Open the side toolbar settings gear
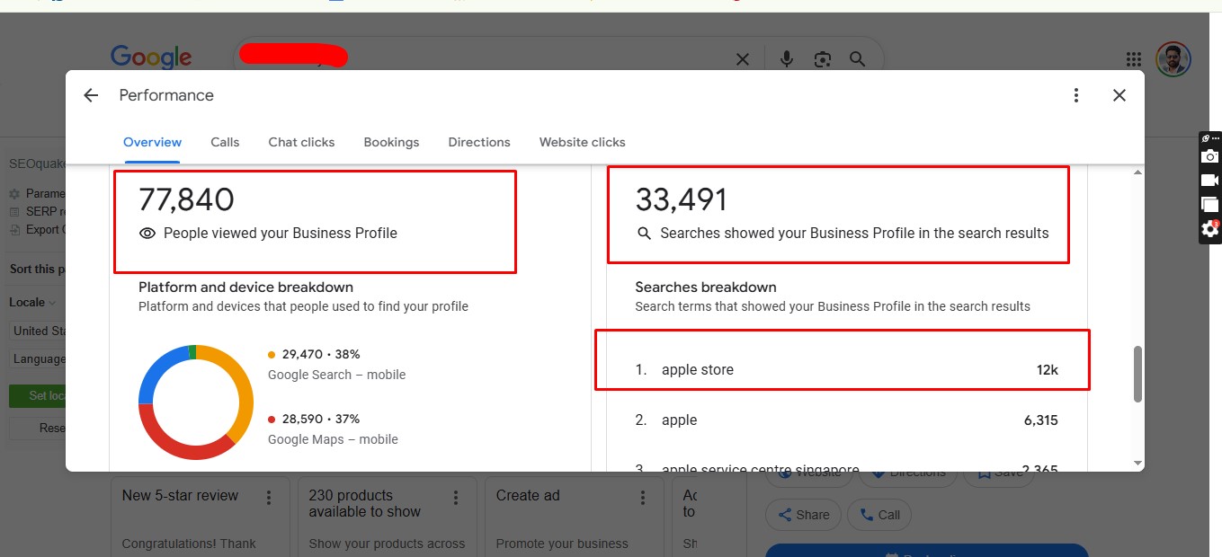 pos(1210,229)
